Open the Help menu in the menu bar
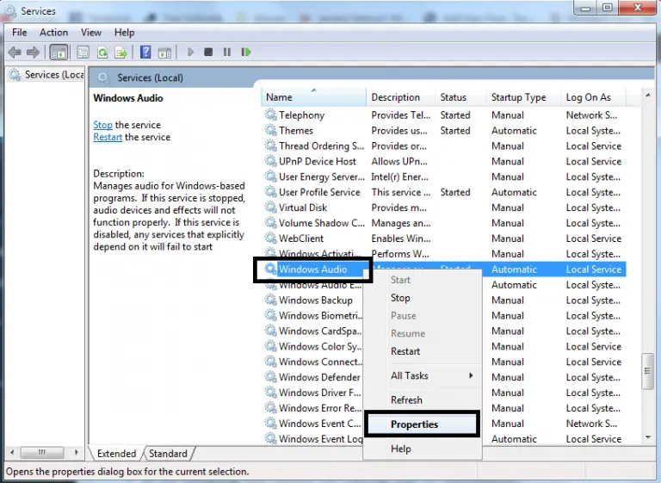Viewport: 661px width, 483px height. point(124,33)
